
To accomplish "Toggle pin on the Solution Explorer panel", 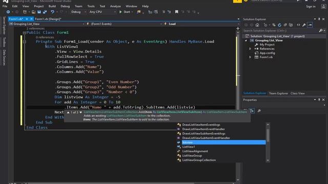I will tap(319, 19).
